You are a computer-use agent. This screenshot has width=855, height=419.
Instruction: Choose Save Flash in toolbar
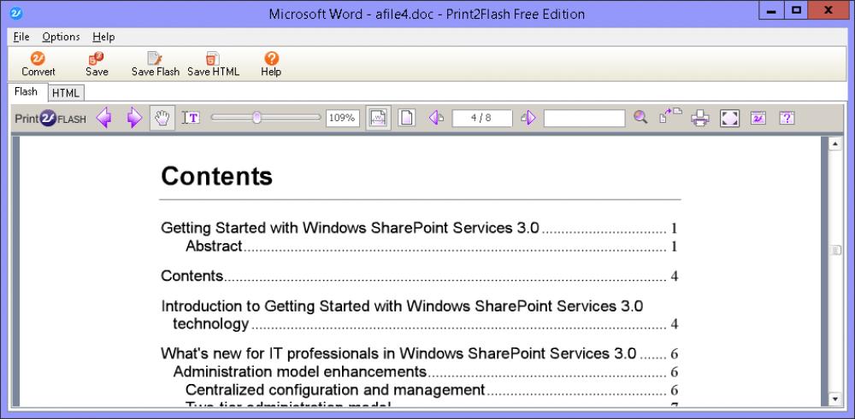(156, 64)
